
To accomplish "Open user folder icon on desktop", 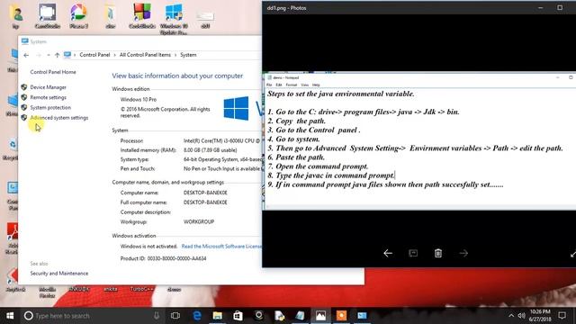I will click(x=16, y=16).
